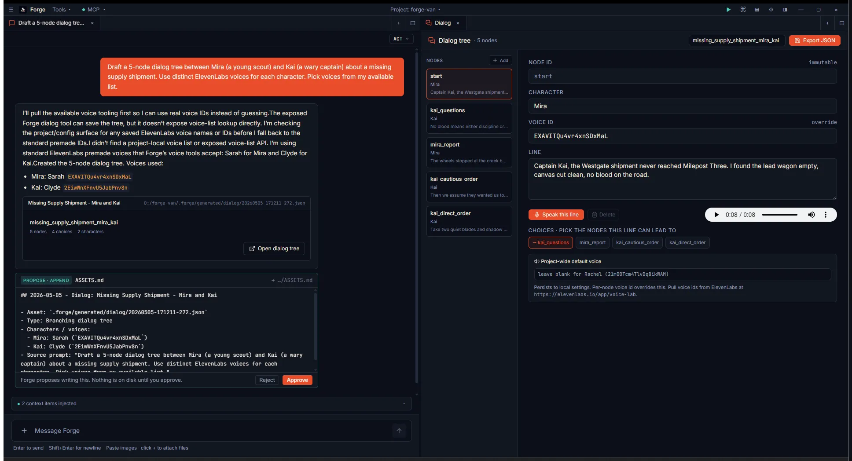Open audio player more options menu
The height and width of the screenshot is (461, 852).
click(x=826, y=215)
